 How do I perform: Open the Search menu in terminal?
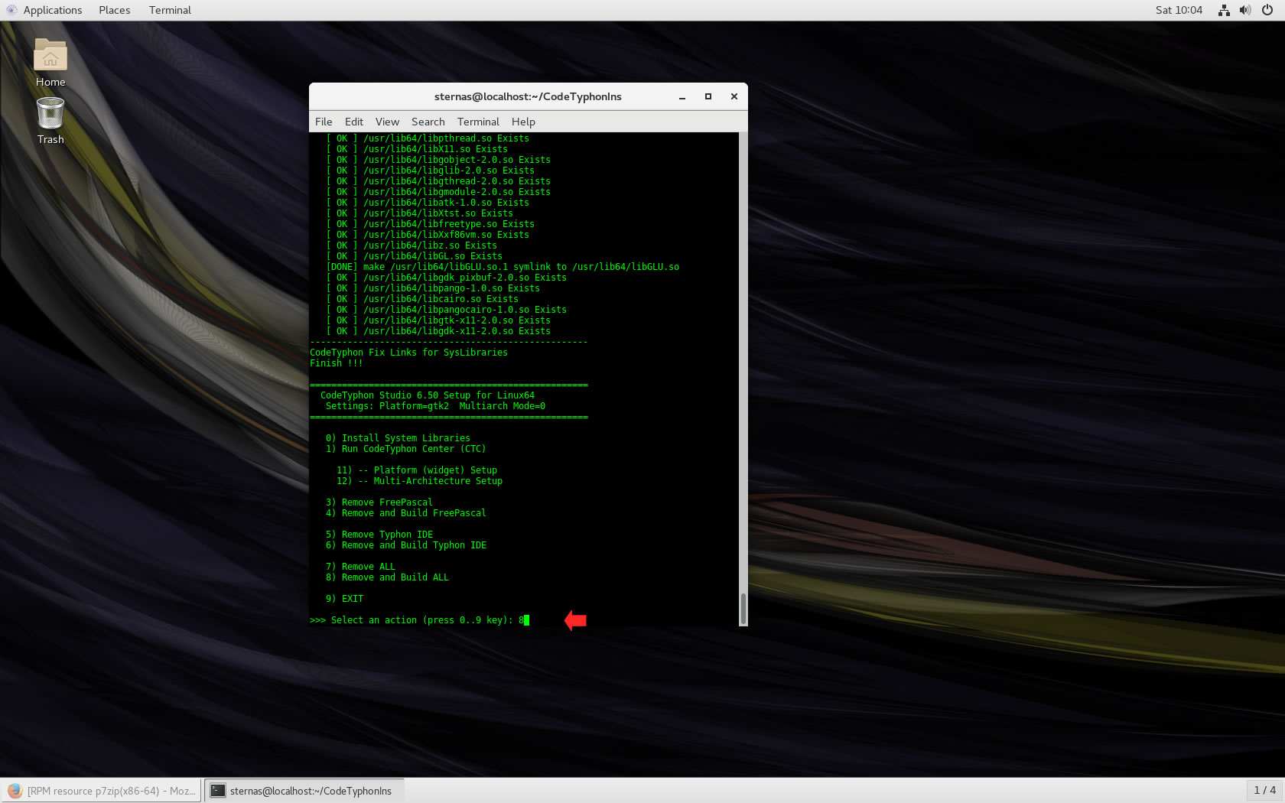[428, 122]
